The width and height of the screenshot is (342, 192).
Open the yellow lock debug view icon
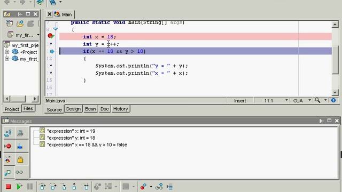(20, 159)
